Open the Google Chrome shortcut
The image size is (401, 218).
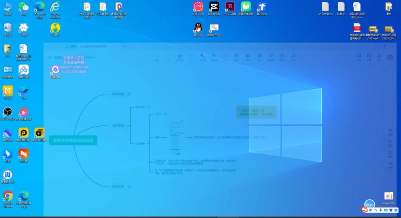tap(8, 195)
